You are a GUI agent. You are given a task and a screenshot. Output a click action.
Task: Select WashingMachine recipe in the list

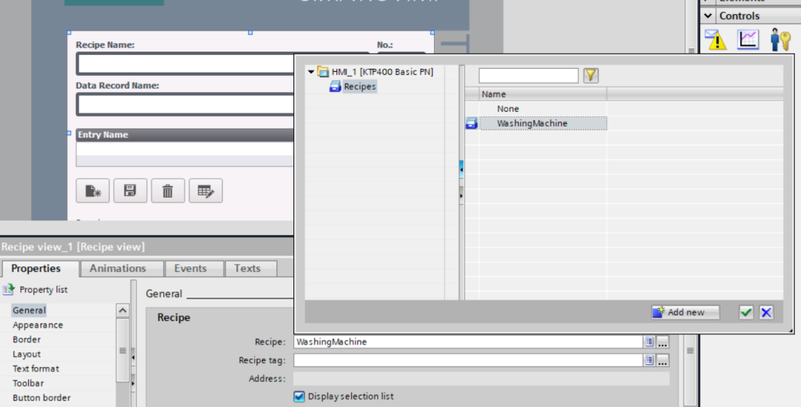pyautogui.click(x=532, y=123)
